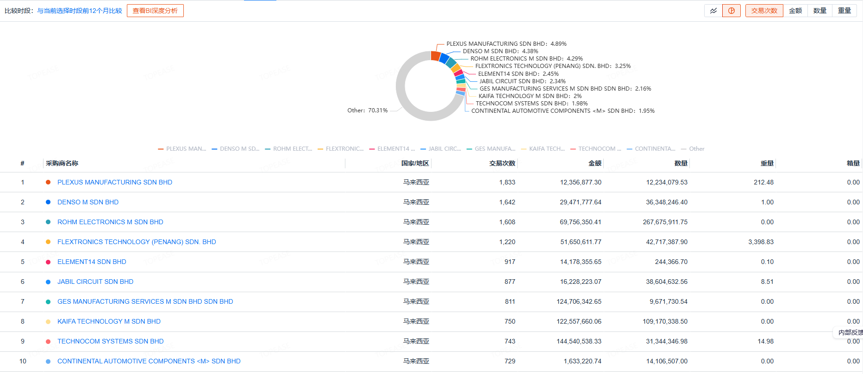Open DENSO M SDN BHD table link

pyautogui.click(x=88, y=202)
